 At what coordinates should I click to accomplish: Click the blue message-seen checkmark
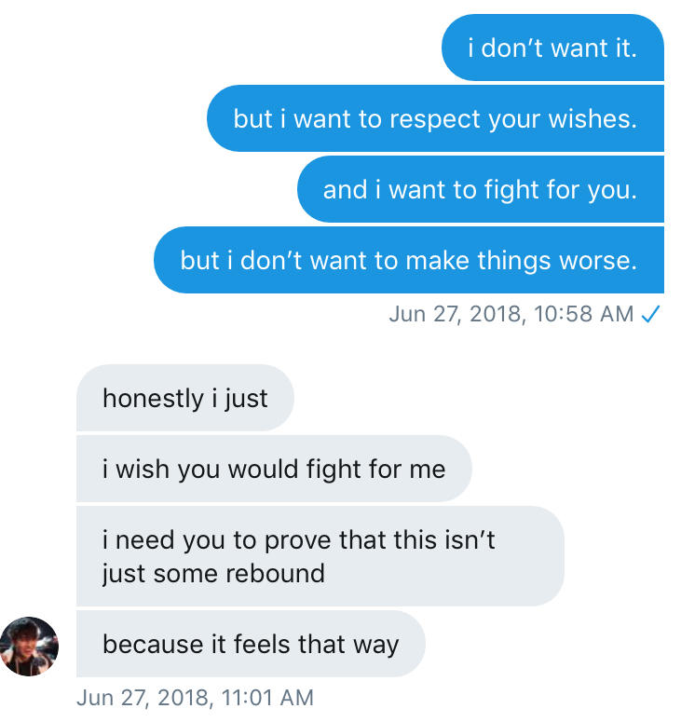(652, 315)
